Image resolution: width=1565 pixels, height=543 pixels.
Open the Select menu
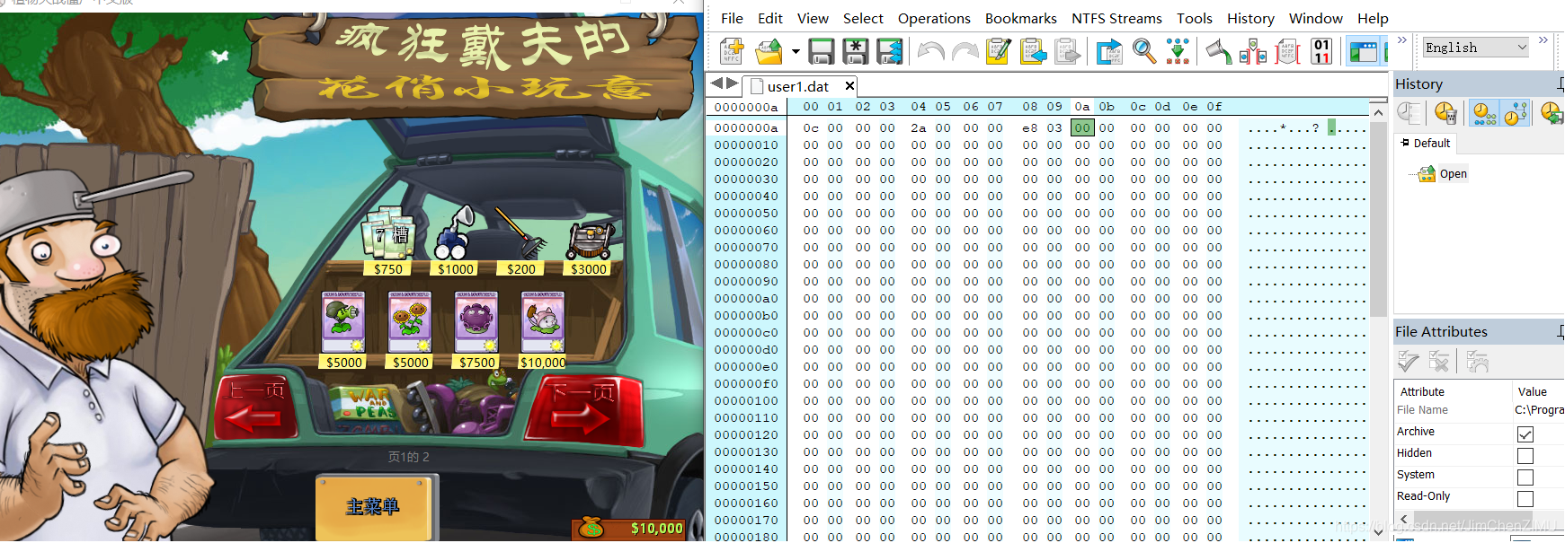point(863,18)
